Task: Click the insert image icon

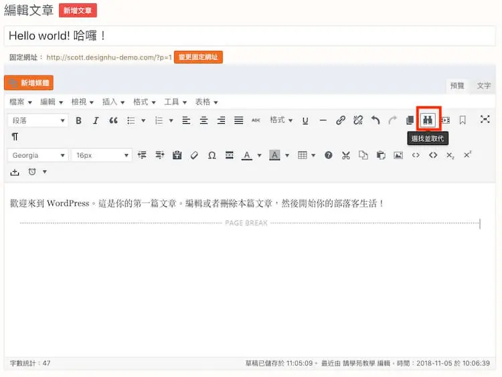Action: (398, 155)
